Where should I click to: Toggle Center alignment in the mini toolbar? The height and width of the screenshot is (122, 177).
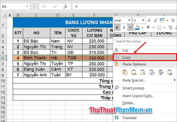[x=130, y=28]
